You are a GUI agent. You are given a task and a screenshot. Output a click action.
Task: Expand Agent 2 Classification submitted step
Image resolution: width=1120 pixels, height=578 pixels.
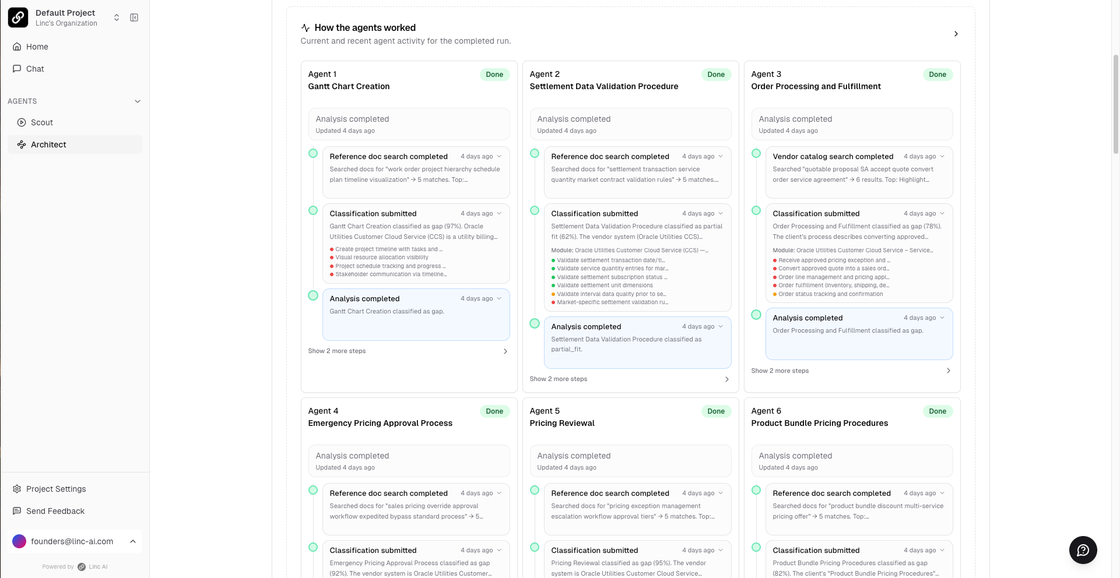721,213
